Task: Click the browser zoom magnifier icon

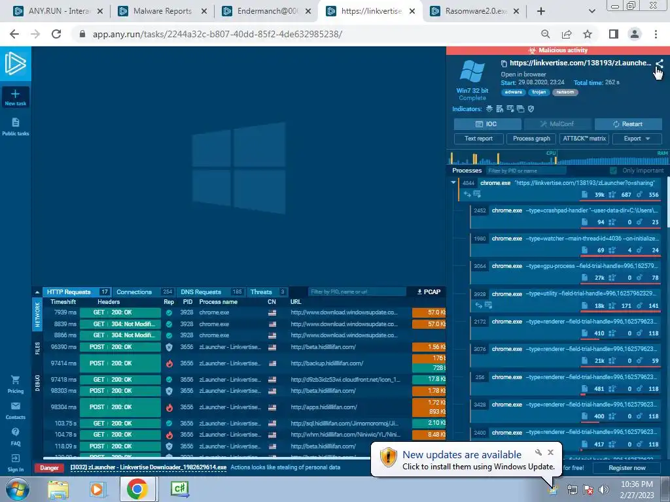Action: coord(545,34)
